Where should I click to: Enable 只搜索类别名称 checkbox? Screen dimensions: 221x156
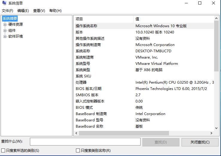click(x=78, y=151)
